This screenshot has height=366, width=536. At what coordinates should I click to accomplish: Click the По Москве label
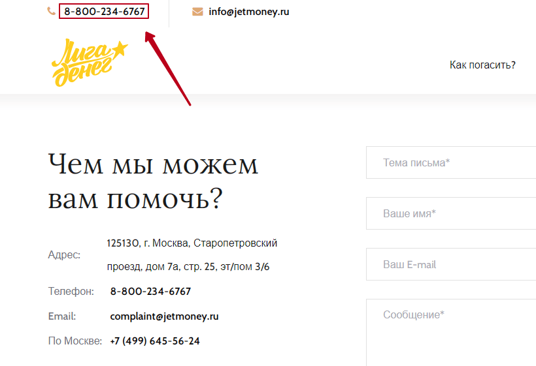75,341
